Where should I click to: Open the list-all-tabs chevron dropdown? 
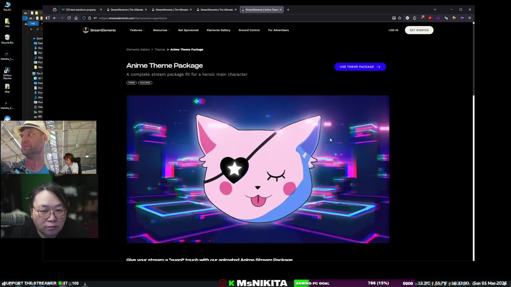tap(435, 10)
